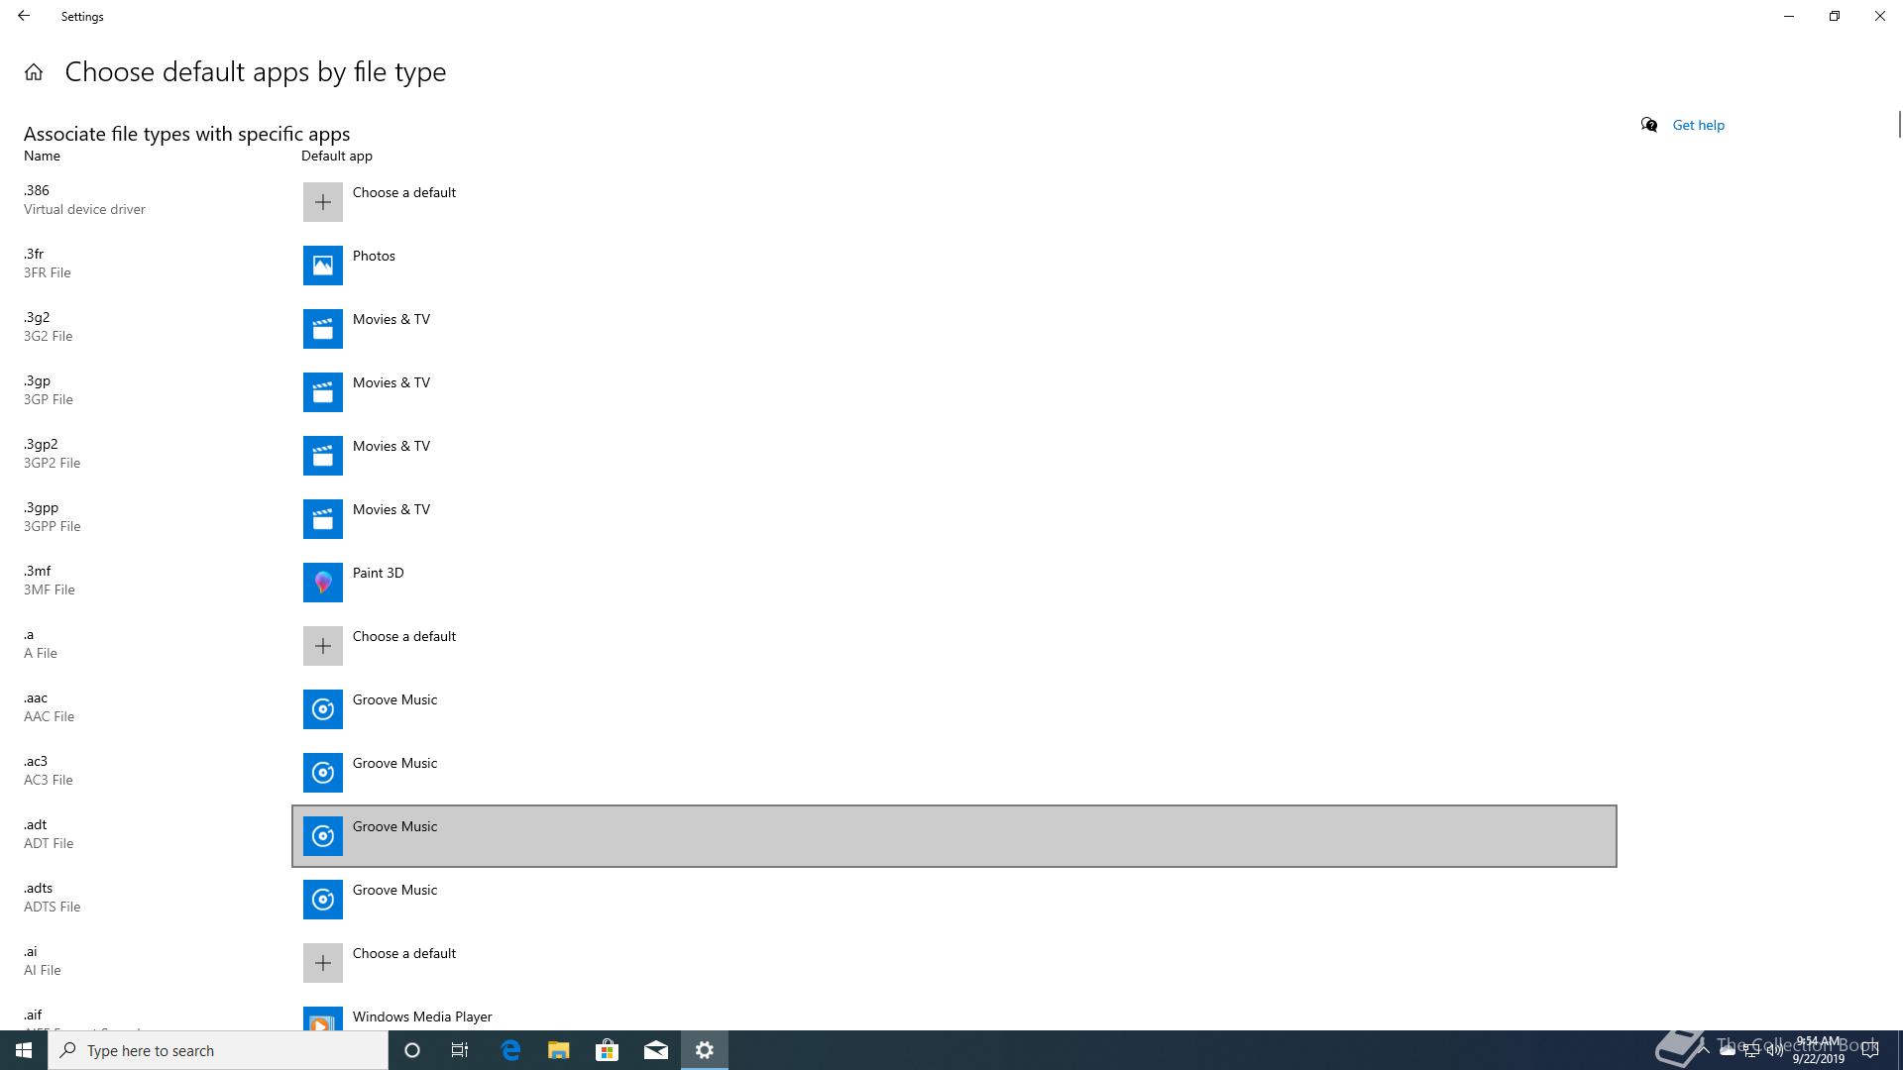Image resolution: width=1903 pixels, height=1070 pixels.
Task: Open File Explorer from the taskbar
Action: point(559,1050)
